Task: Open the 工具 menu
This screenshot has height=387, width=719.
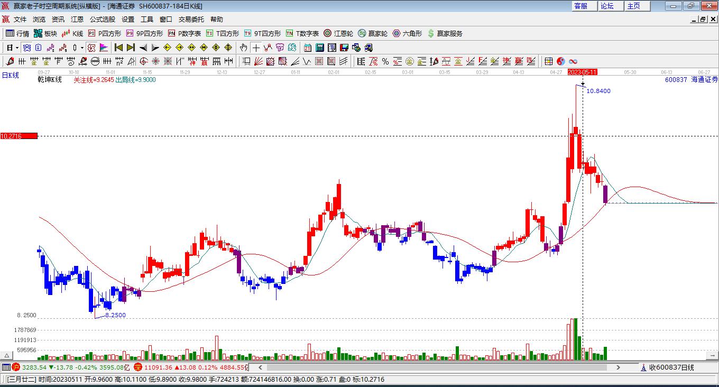Action: [x=147, y=20]
